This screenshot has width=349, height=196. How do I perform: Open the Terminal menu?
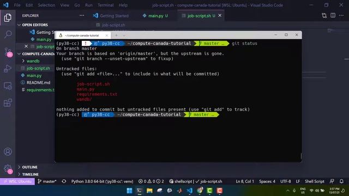pyautogui.click(x=105, y=5)
